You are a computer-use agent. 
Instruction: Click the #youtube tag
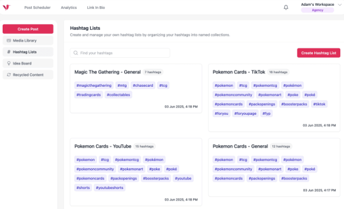[x=183, y=178]
